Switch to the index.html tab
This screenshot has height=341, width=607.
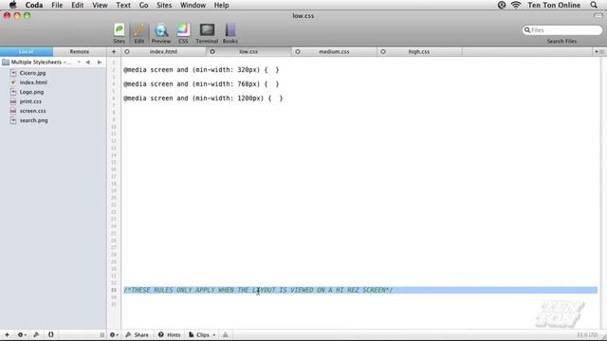(163, 51)
